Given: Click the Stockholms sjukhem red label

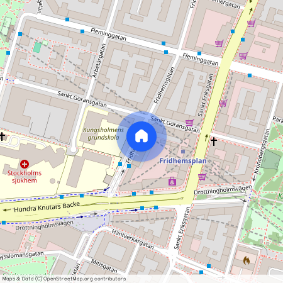Looking at the screenshot, I should [x=25, y=177].
